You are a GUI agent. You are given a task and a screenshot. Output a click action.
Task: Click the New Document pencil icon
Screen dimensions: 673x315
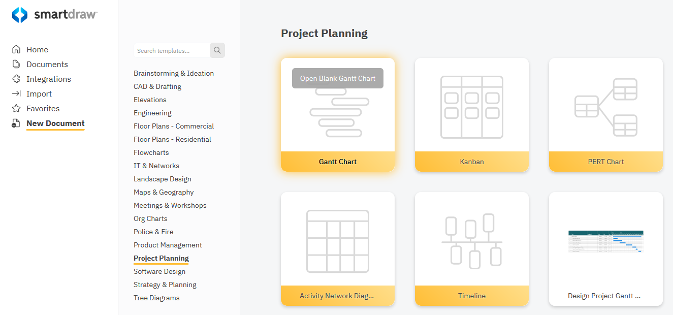16,123
